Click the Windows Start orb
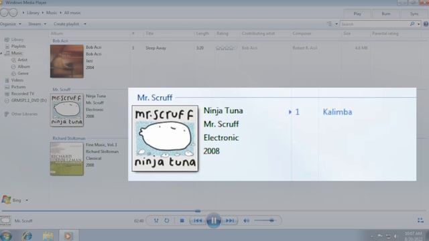 [6, 236]
